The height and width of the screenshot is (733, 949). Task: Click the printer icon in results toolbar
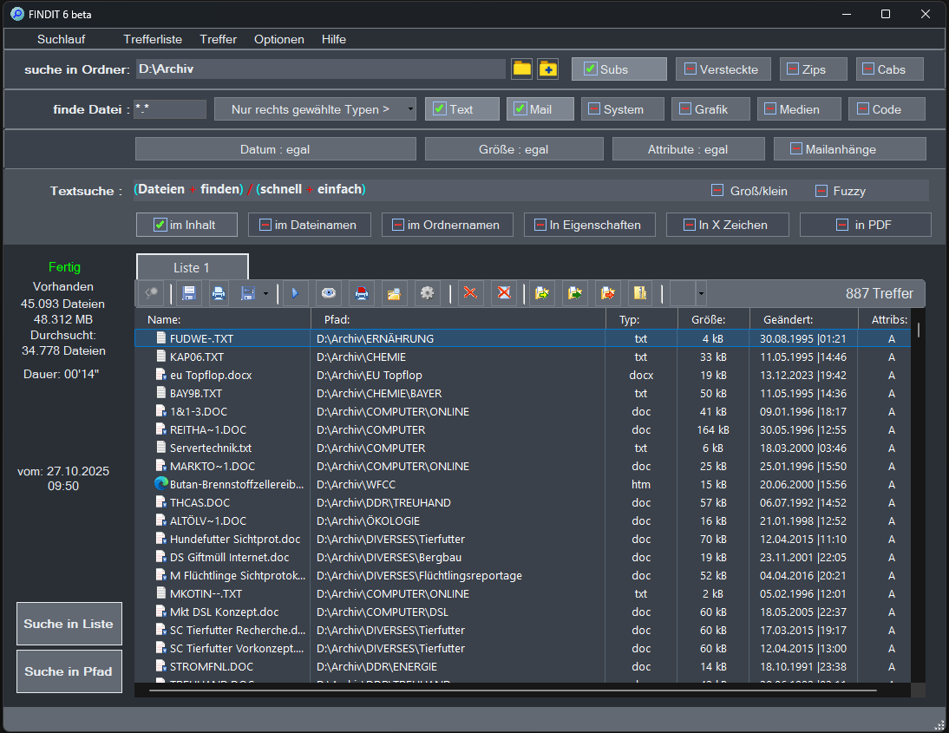219,294
